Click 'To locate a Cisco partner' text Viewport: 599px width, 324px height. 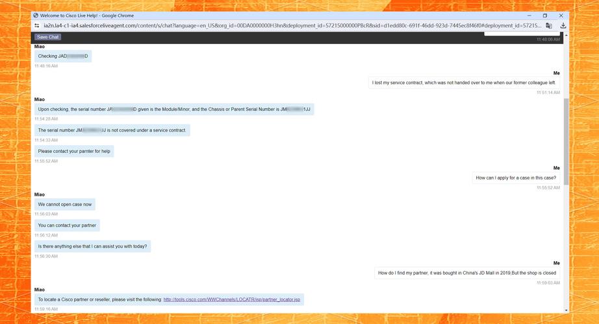pyautogui.click(x=100, y=299)
